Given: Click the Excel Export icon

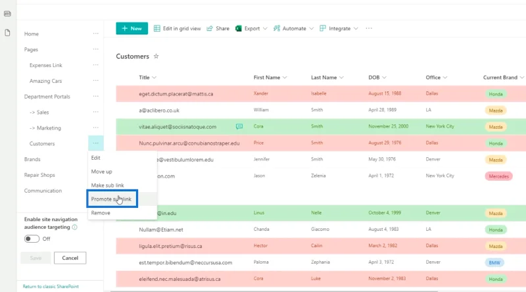Looking at the screenshot, I should tap(239, 28).
